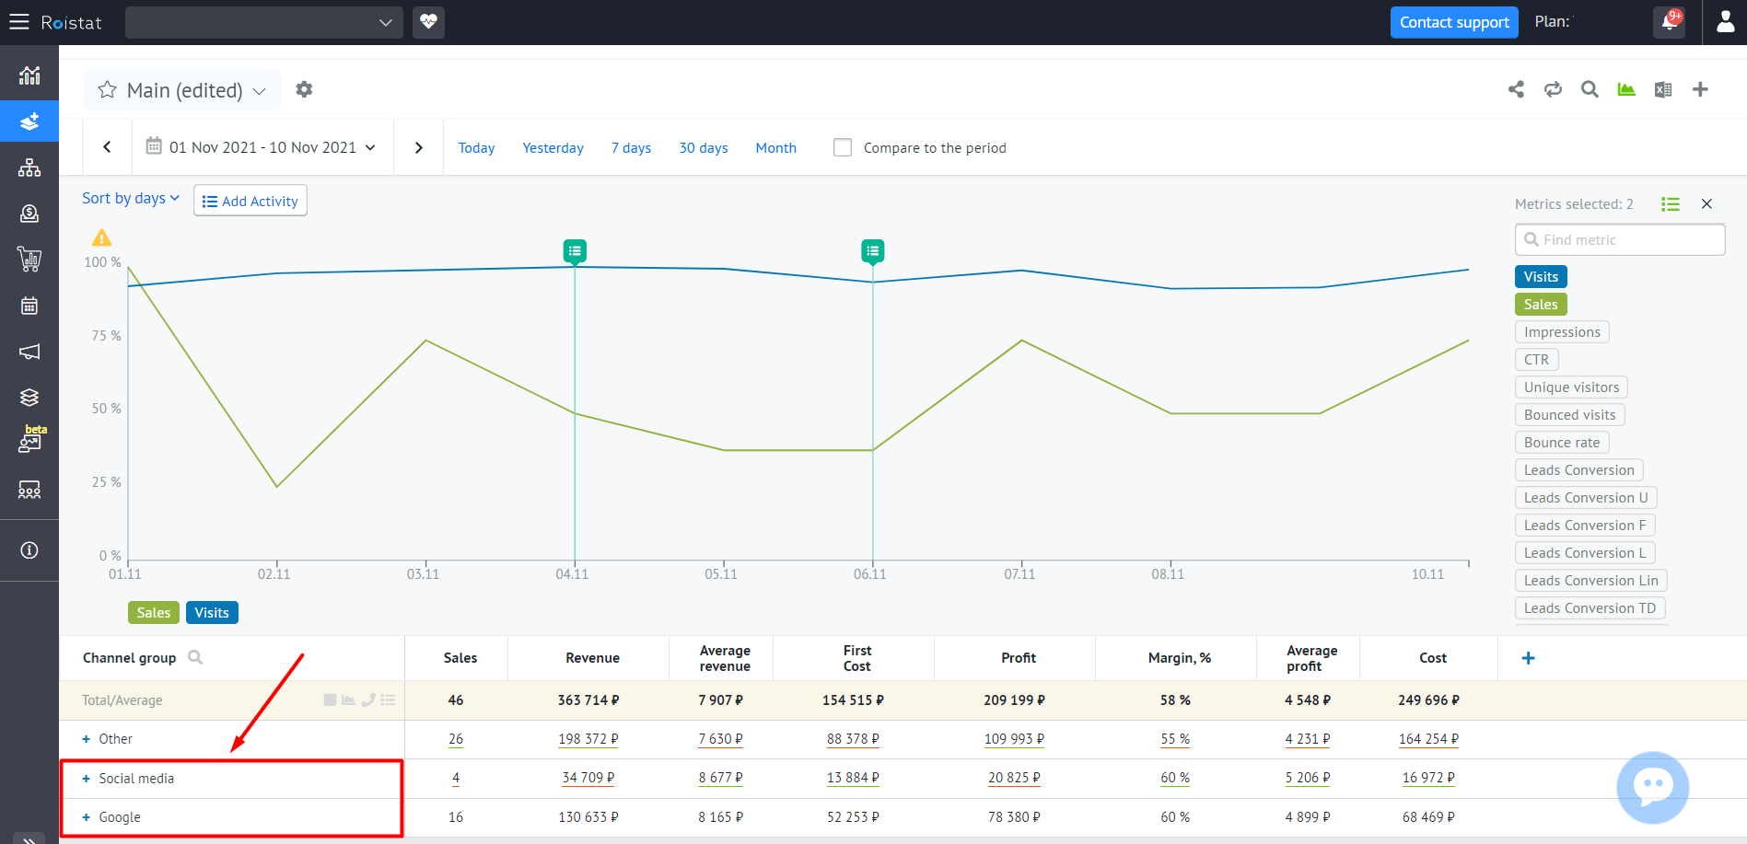The width and height of the screenshot is (1747, 844).
Task: Switch metrics list view icon
Action: (1670, 204)
